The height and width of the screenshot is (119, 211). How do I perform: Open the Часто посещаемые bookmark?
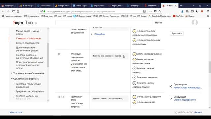click(x=12, y=16)
